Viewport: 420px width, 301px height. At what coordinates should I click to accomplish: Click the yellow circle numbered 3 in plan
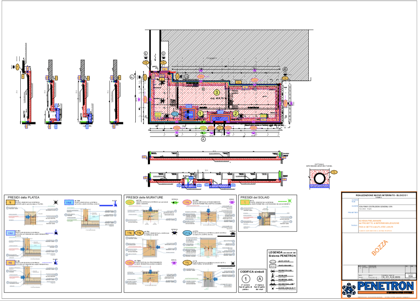pos(217,92)
